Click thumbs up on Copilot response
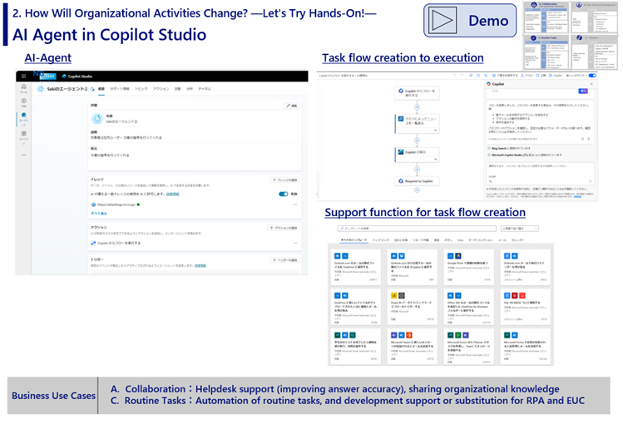 tap(583, 139)
